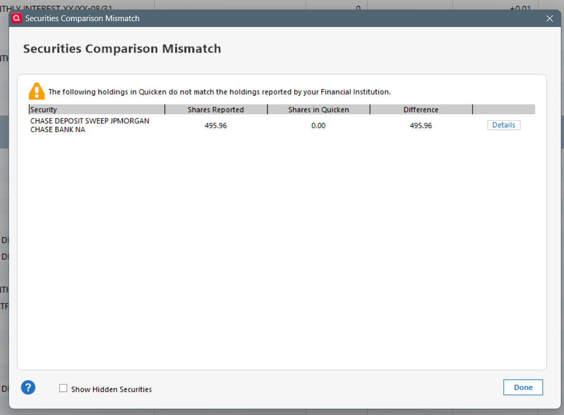
Task: Click the Shares Reported column header
Action: tap(216, 109)
